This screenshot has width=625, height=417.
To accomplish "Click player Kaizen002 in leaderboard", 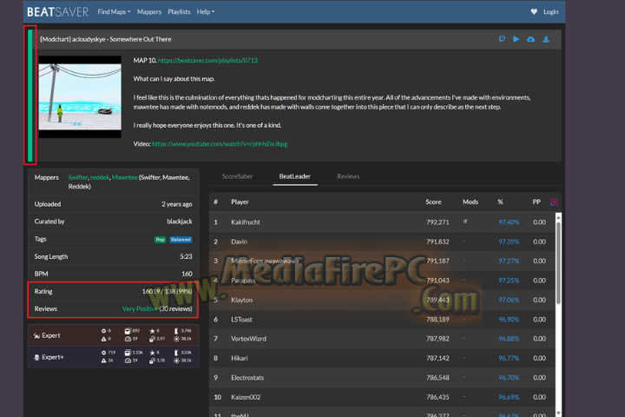I will [x=246, y=397].
